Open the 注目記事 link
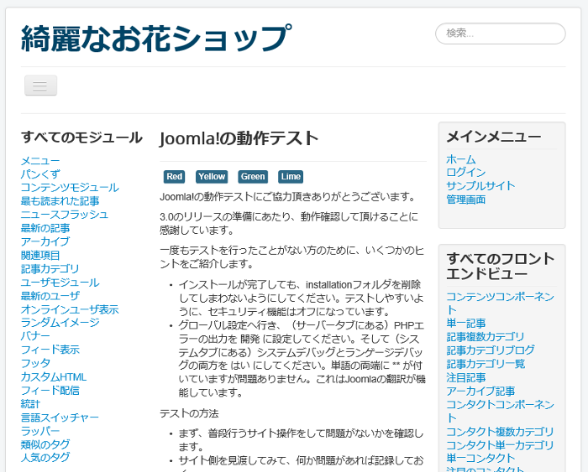The image size is (588, 472). tap(466, 377)
